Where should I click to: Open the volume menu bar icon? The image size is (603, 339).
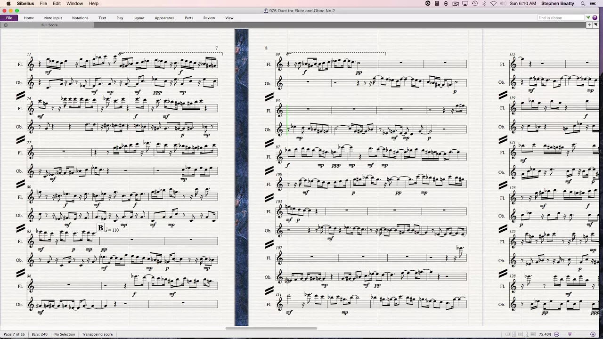[503, 3]
